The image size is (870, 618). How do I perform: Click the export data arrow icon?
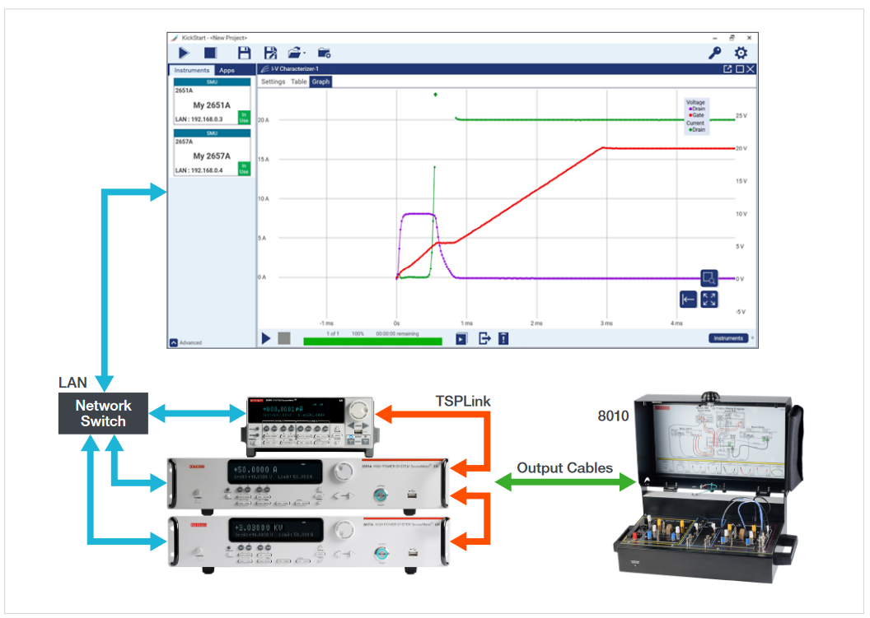(484, 338)
